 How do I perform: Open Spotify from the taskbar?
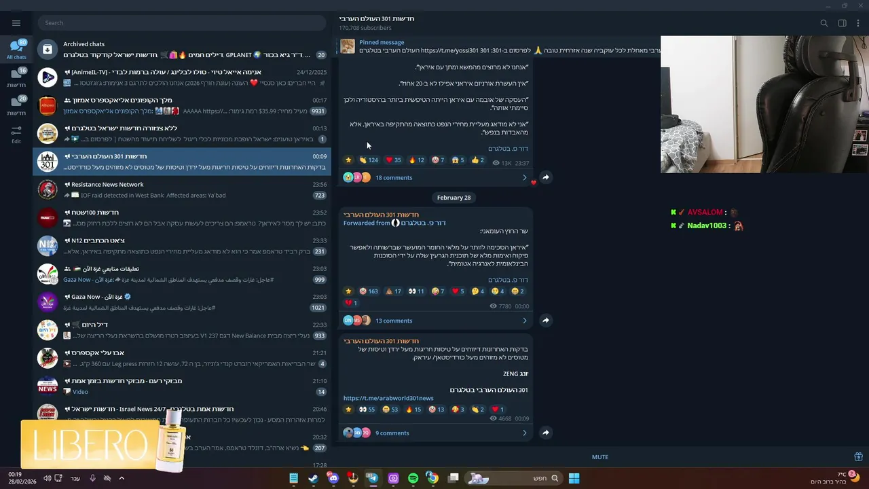coord(413,478)
